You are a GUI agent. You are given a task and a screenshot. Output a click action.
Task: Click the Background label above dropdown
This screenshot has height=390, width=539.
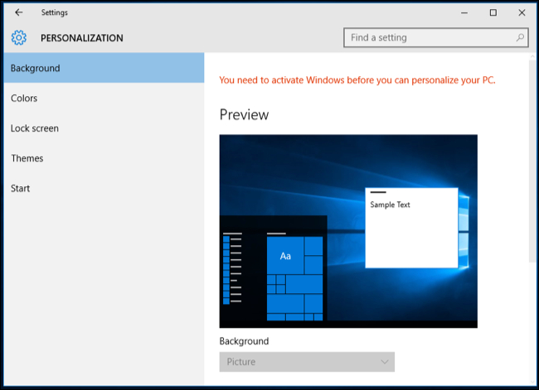tap(244, 341)
